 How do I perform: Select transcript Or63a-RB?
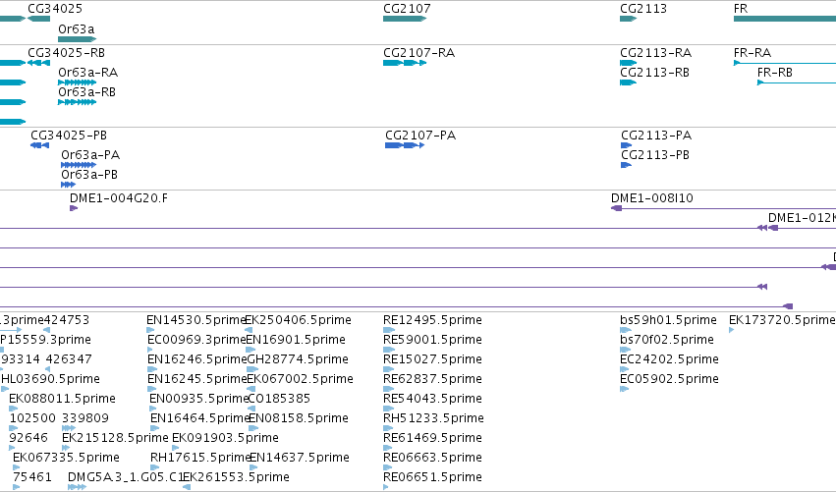[86, 92]
